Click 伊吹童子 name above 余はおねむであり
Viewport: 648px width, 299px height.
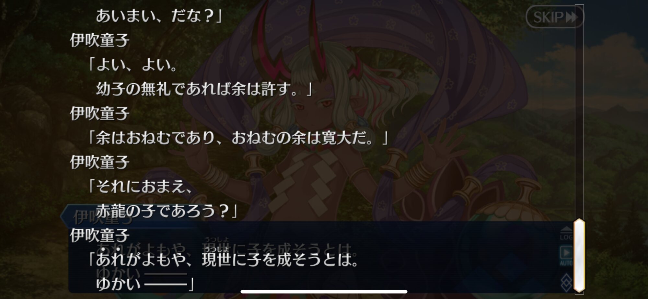pyautogui.click(x=100, y=113)
